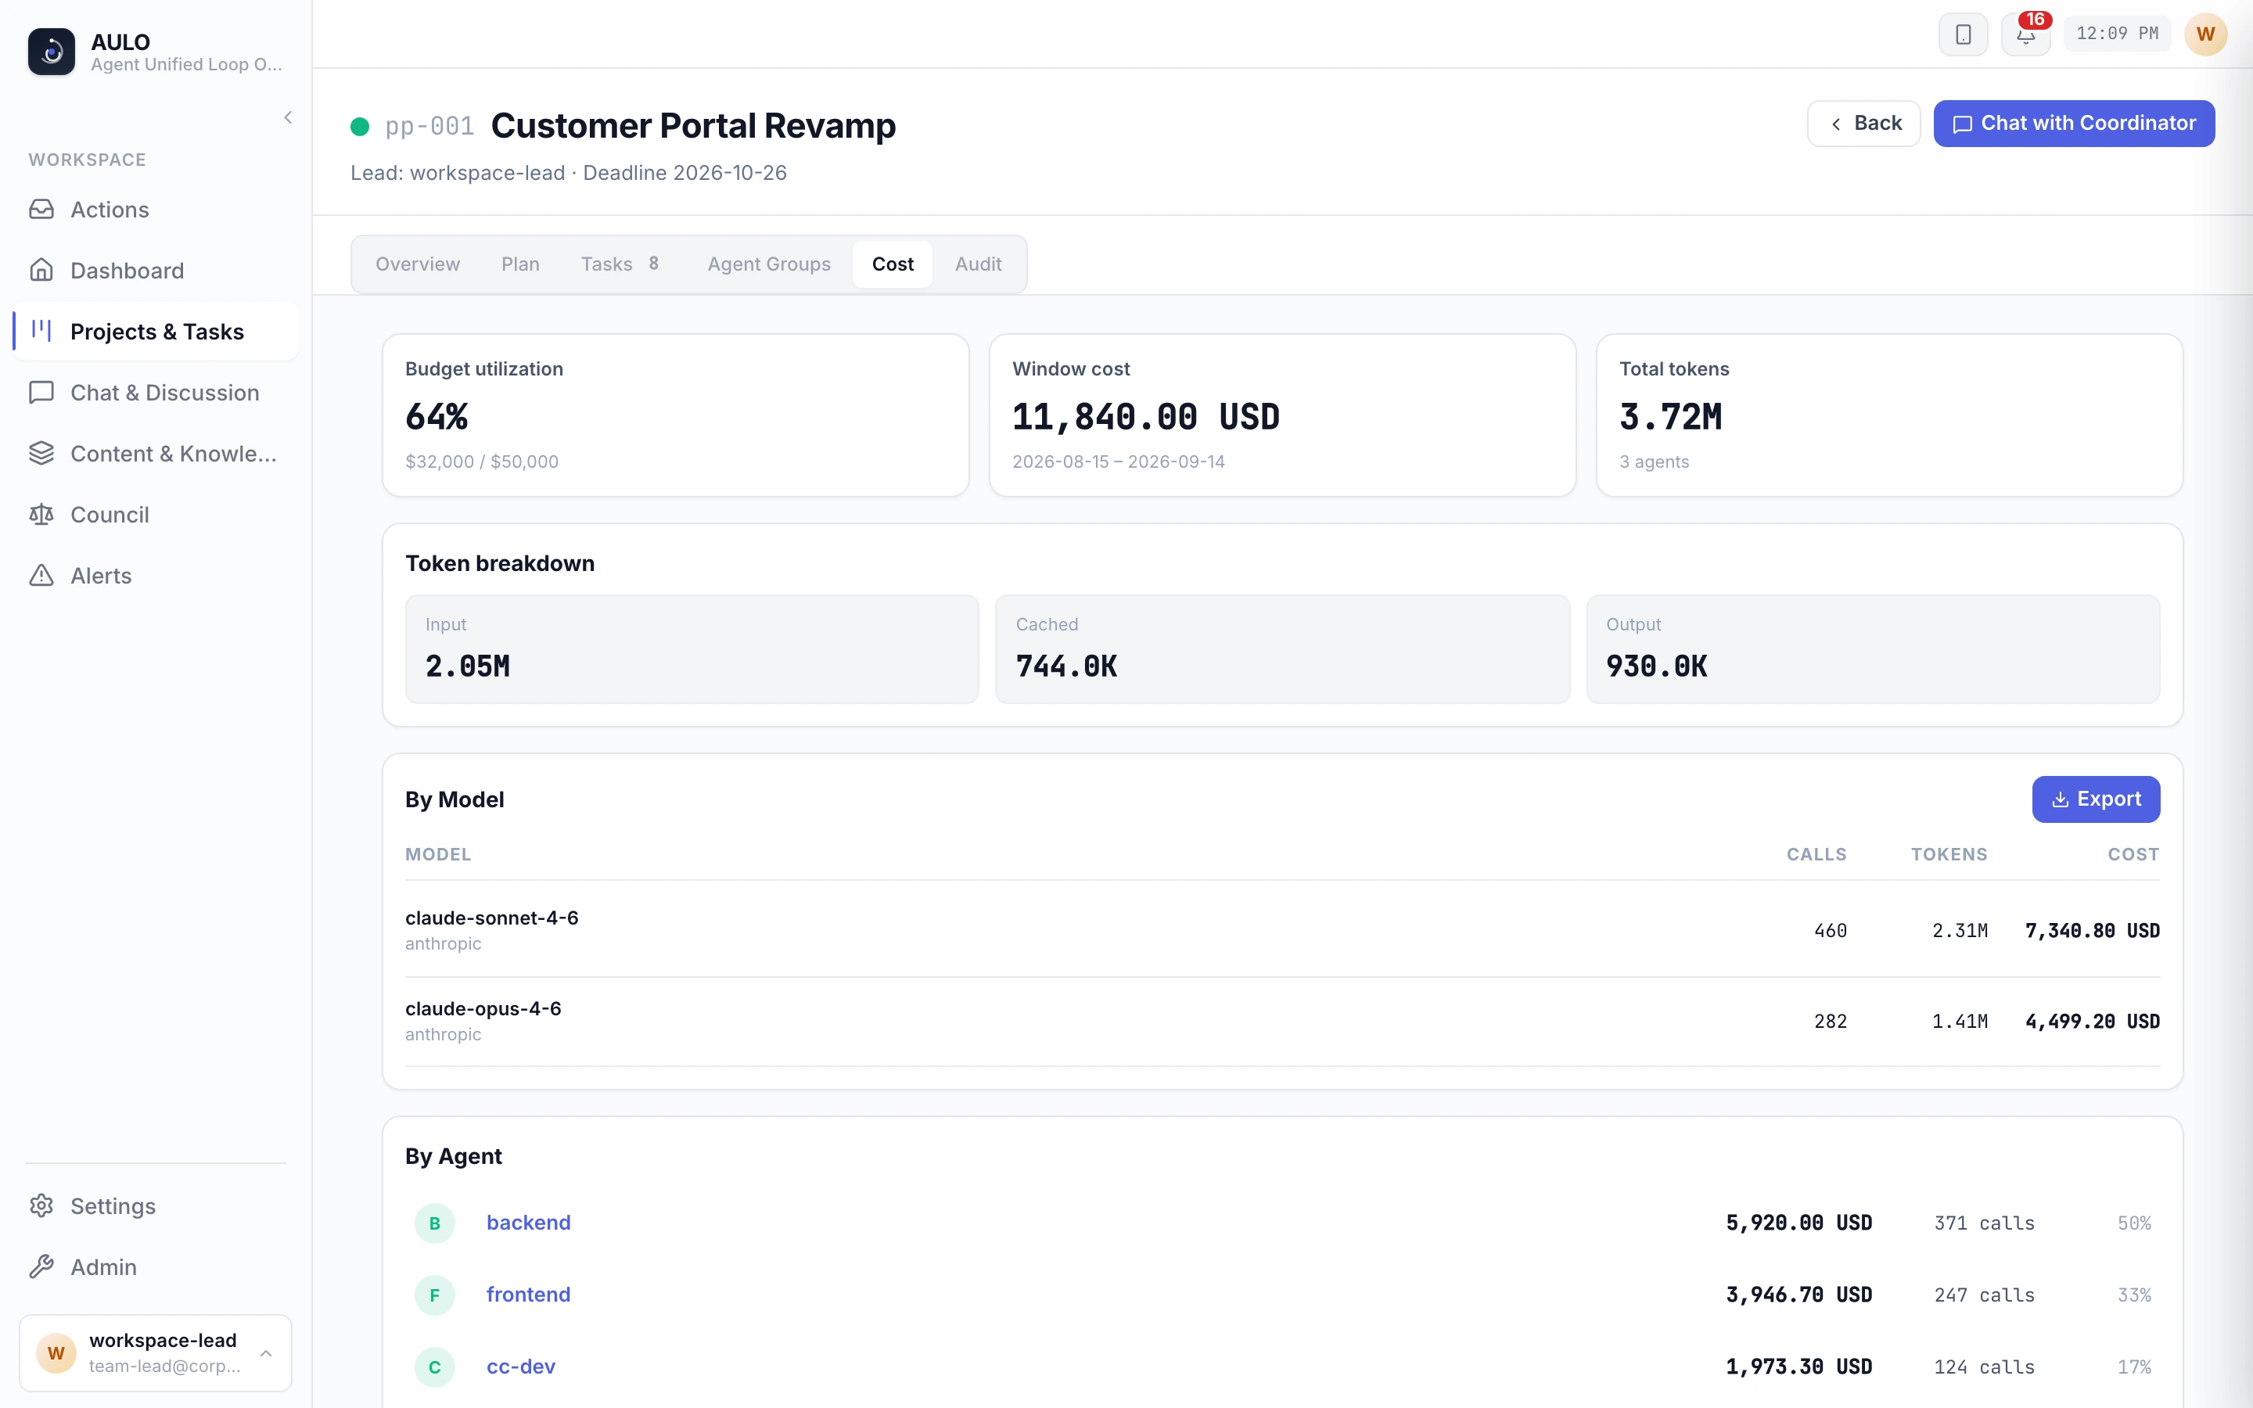
Task: Open Alerts warning triangle icon
Action: coord(41,576)
